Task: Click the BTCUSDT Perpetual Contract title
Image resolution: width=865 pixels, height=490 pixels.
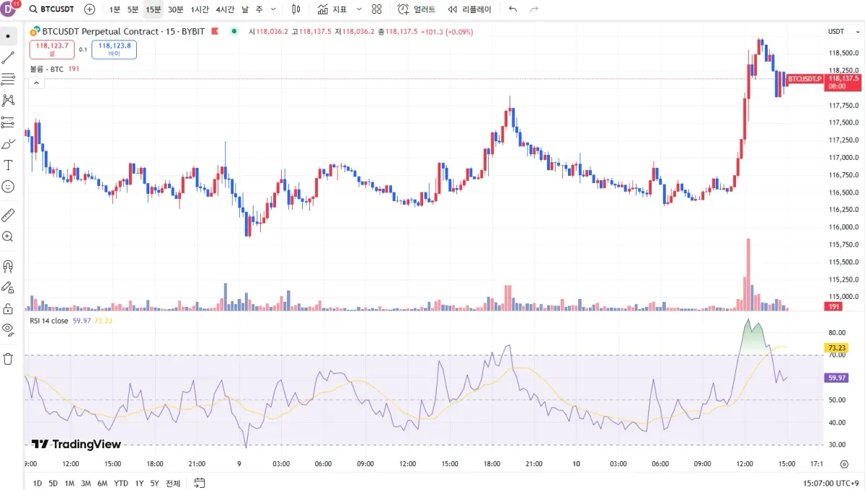Action: pos(123,32)
